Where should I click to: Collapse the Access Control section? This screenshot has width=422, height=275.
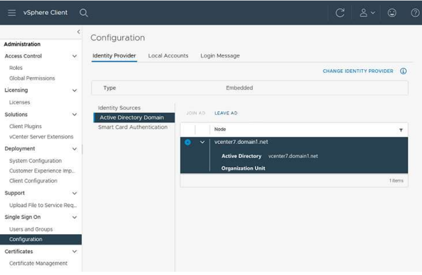point(74,56)
